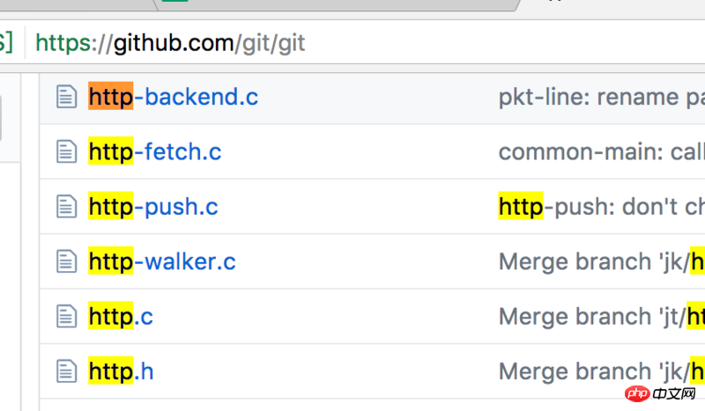Open the http-fetch.c file
Viewport: 705px width, 411px height.
(155, 151)
